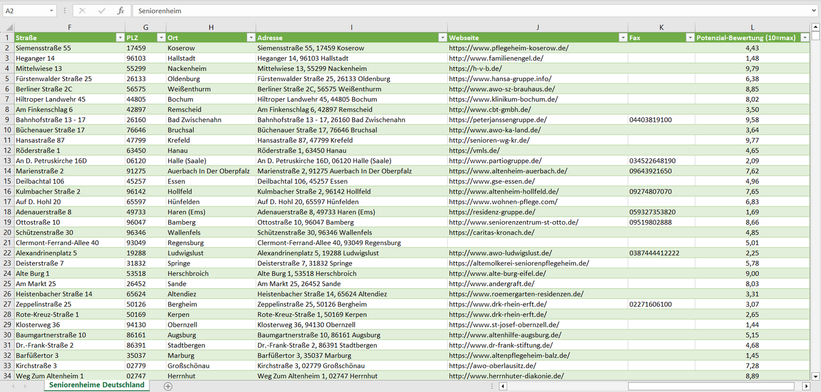Select row header 15
This screenshot has height=392, width=821.
point(7,181)
